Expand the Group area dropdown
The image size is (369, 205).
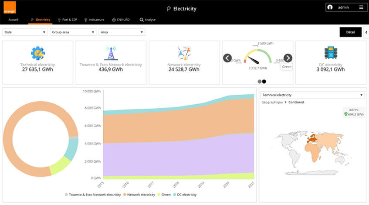[73, 32]
